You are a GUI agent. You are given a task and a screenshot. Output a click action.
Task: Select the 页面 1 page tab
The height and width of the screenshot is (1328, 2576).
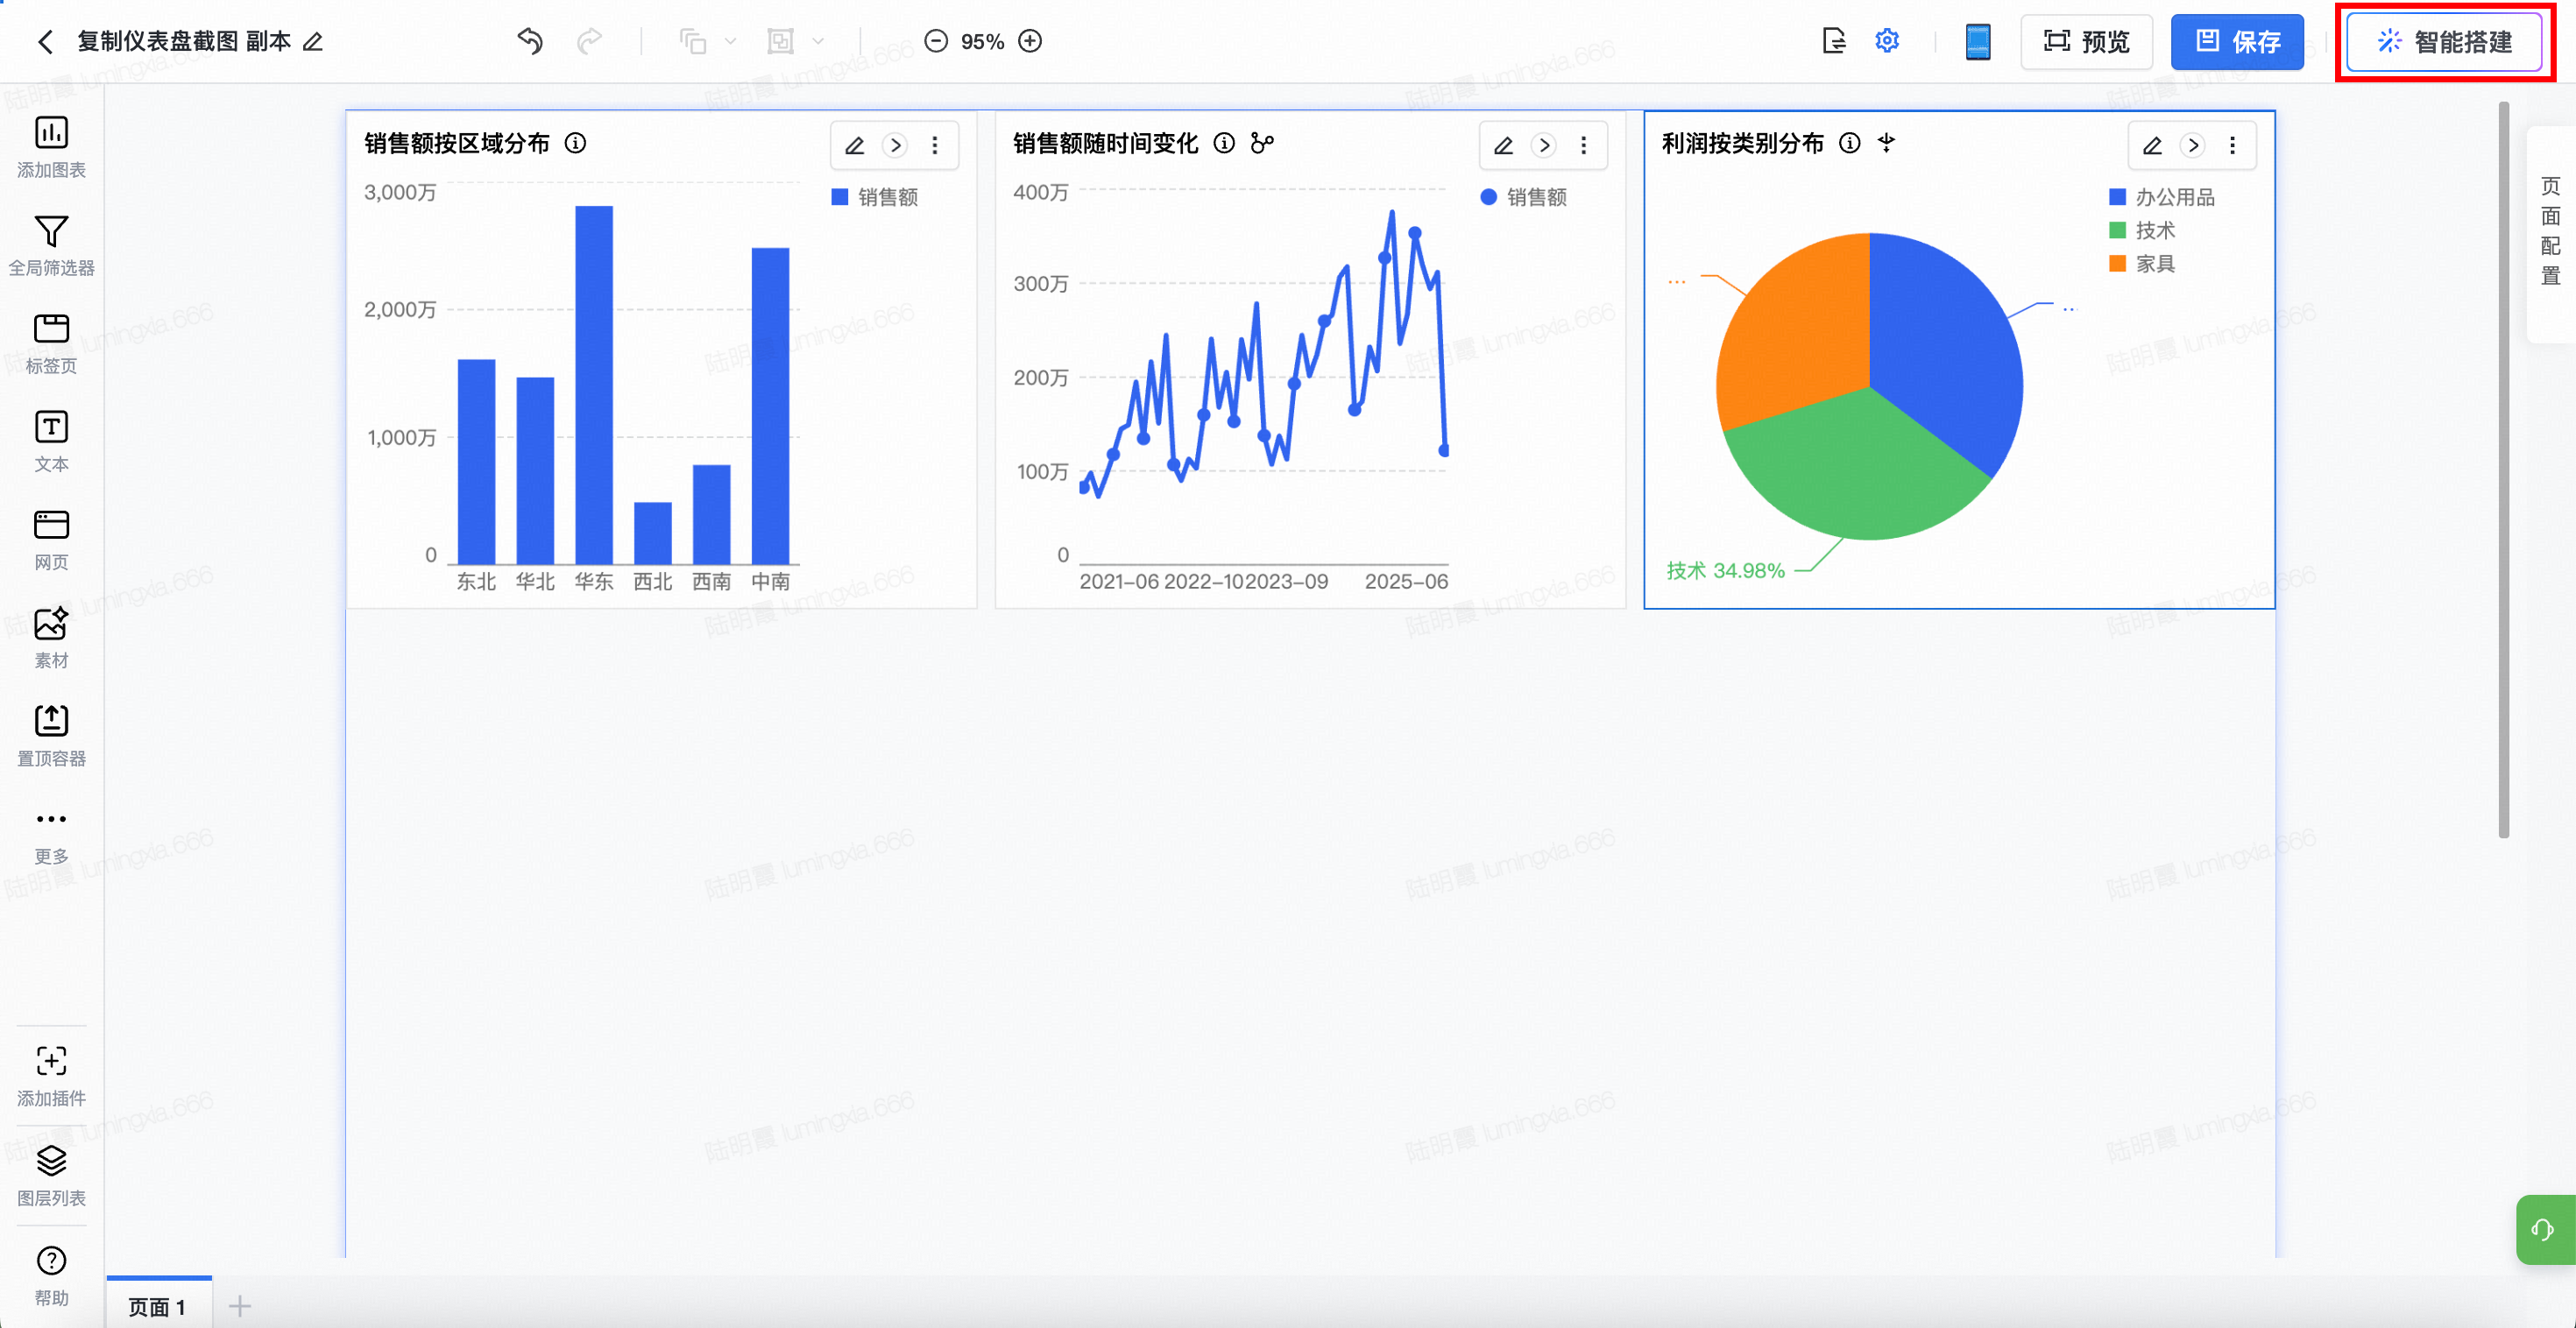(x=157, y=1306)
